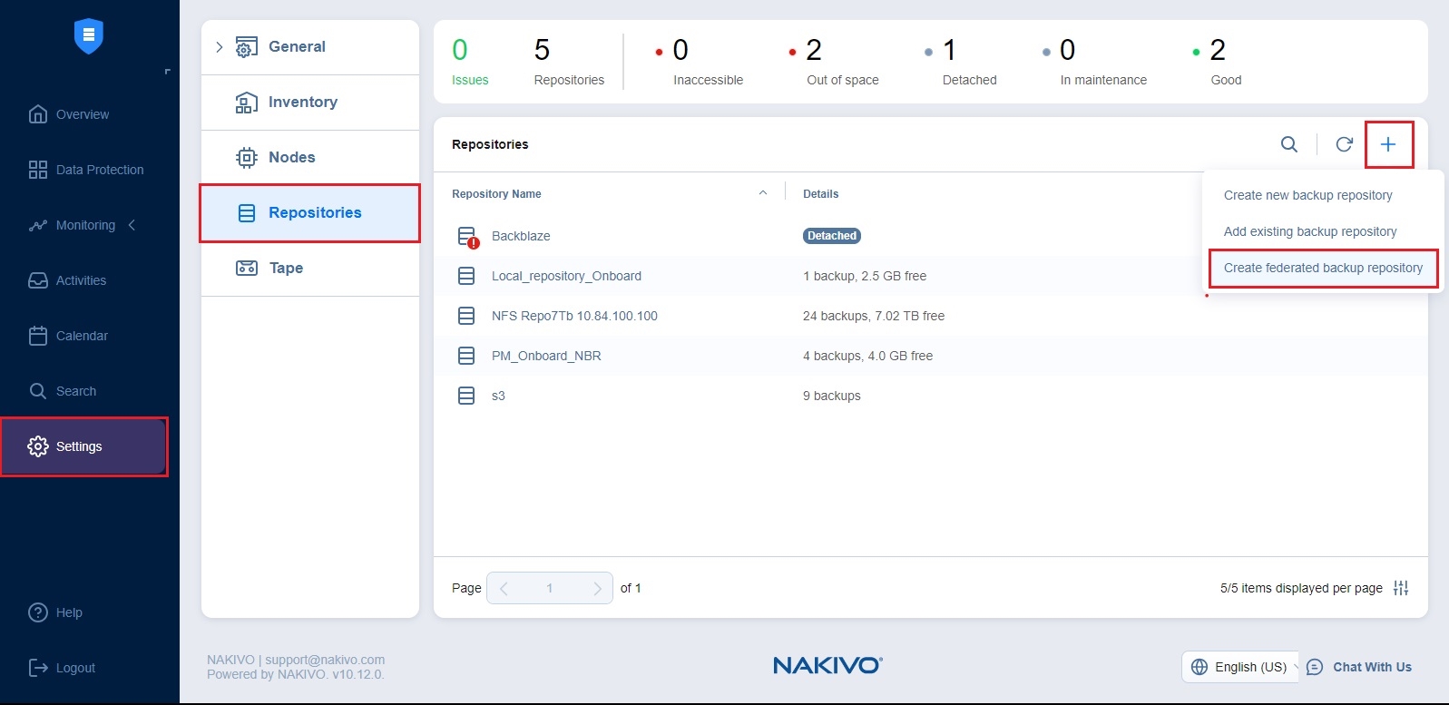This screenshot has height=705, width=1449.
Task: Open the NFS Repo7Tb repository
Action: (x=574, y=316)
